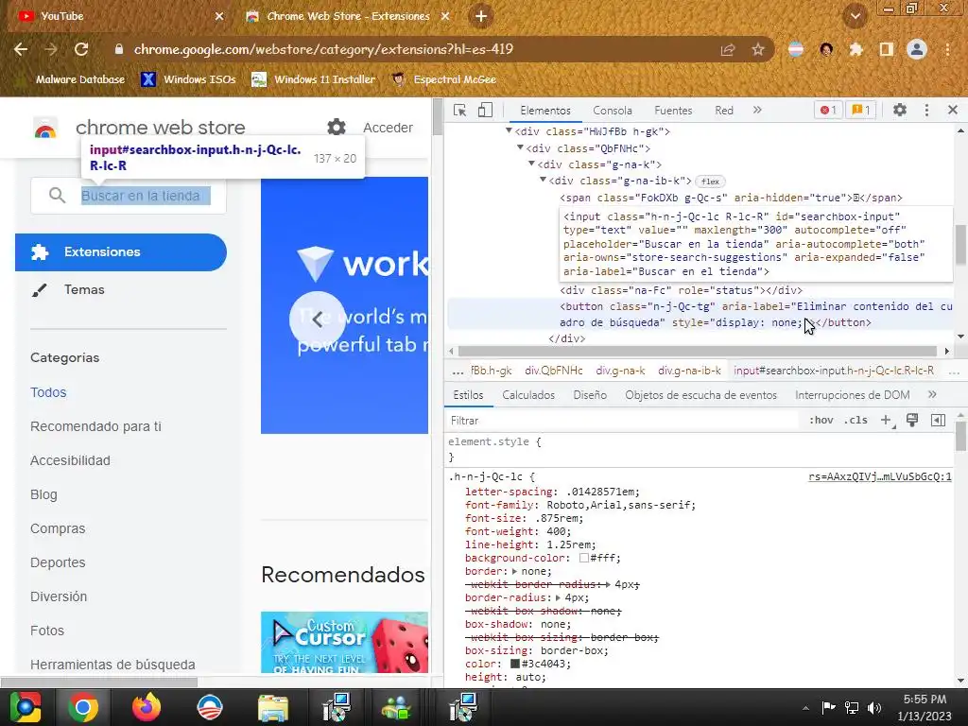Click the Acceder sign-in link
The height and width of the screenshot is (726, 968).
tap(388, 128)
